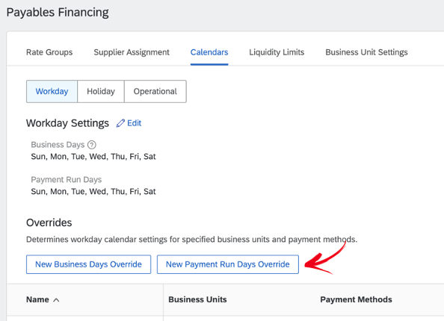Click the Edit link for Workday Settings
The width and height of the screenshot is (444, 321).
tap(135, 123)
